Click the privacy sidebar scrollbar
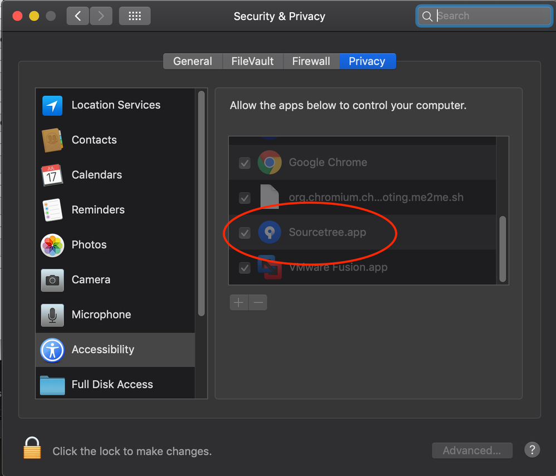Screen dimensions: 556x476 (x=202, y=203)
